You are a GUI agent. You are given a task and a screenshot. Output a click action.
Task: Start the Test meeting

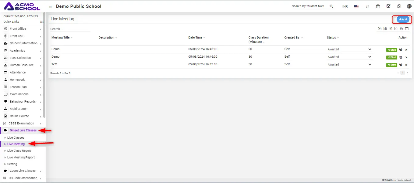(x=391, y=65)
